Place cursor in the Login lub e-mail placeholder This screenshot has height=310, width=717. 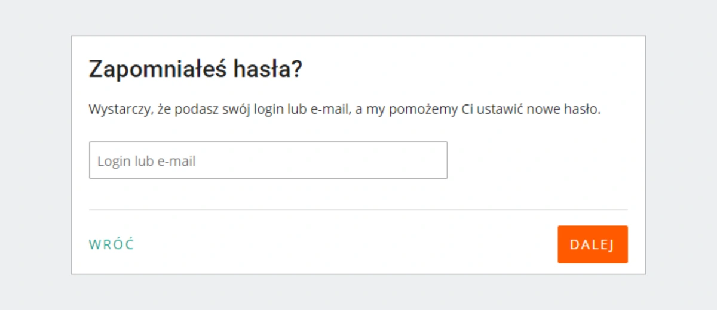tap(146, 161)
